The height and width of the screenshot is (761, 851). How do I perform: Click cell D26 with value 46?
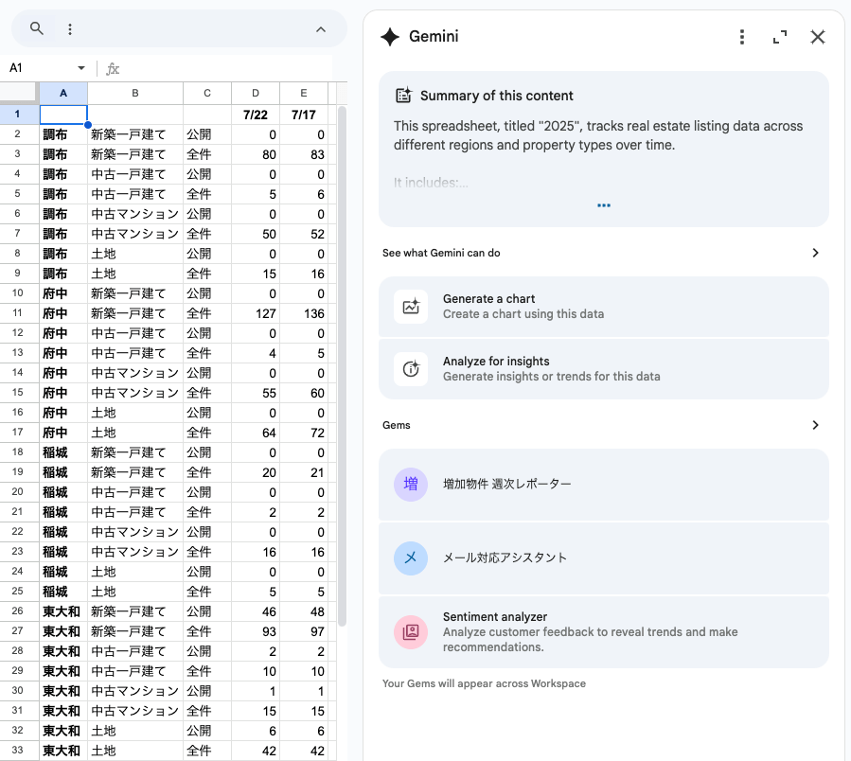click(x=256, y=611)
